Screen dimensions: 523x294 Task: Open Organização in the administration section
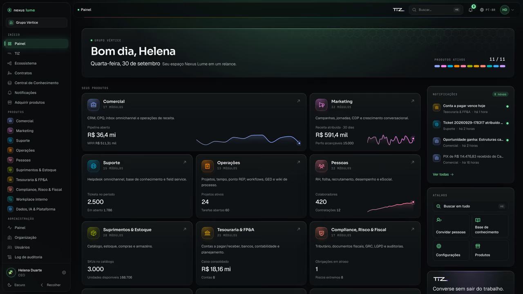pos(37,238)
